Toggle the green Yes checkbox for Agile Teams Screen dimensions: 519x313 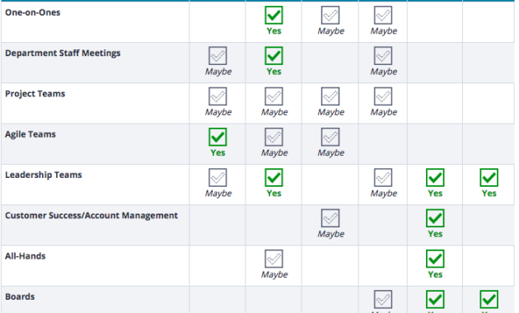point(217,137)
